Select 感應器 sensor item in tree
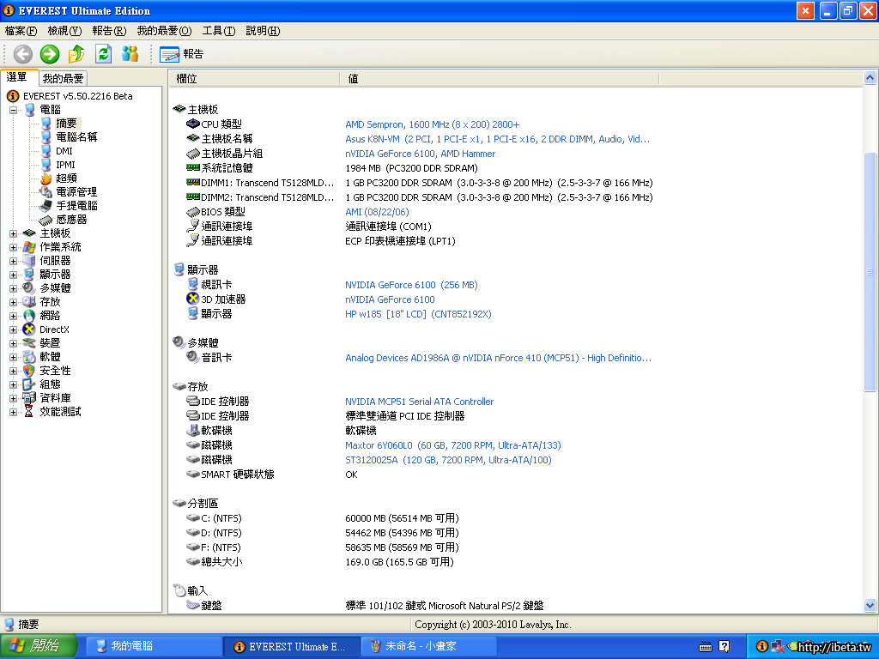Viewport: 879px width, 659px height. coord(71,220)
